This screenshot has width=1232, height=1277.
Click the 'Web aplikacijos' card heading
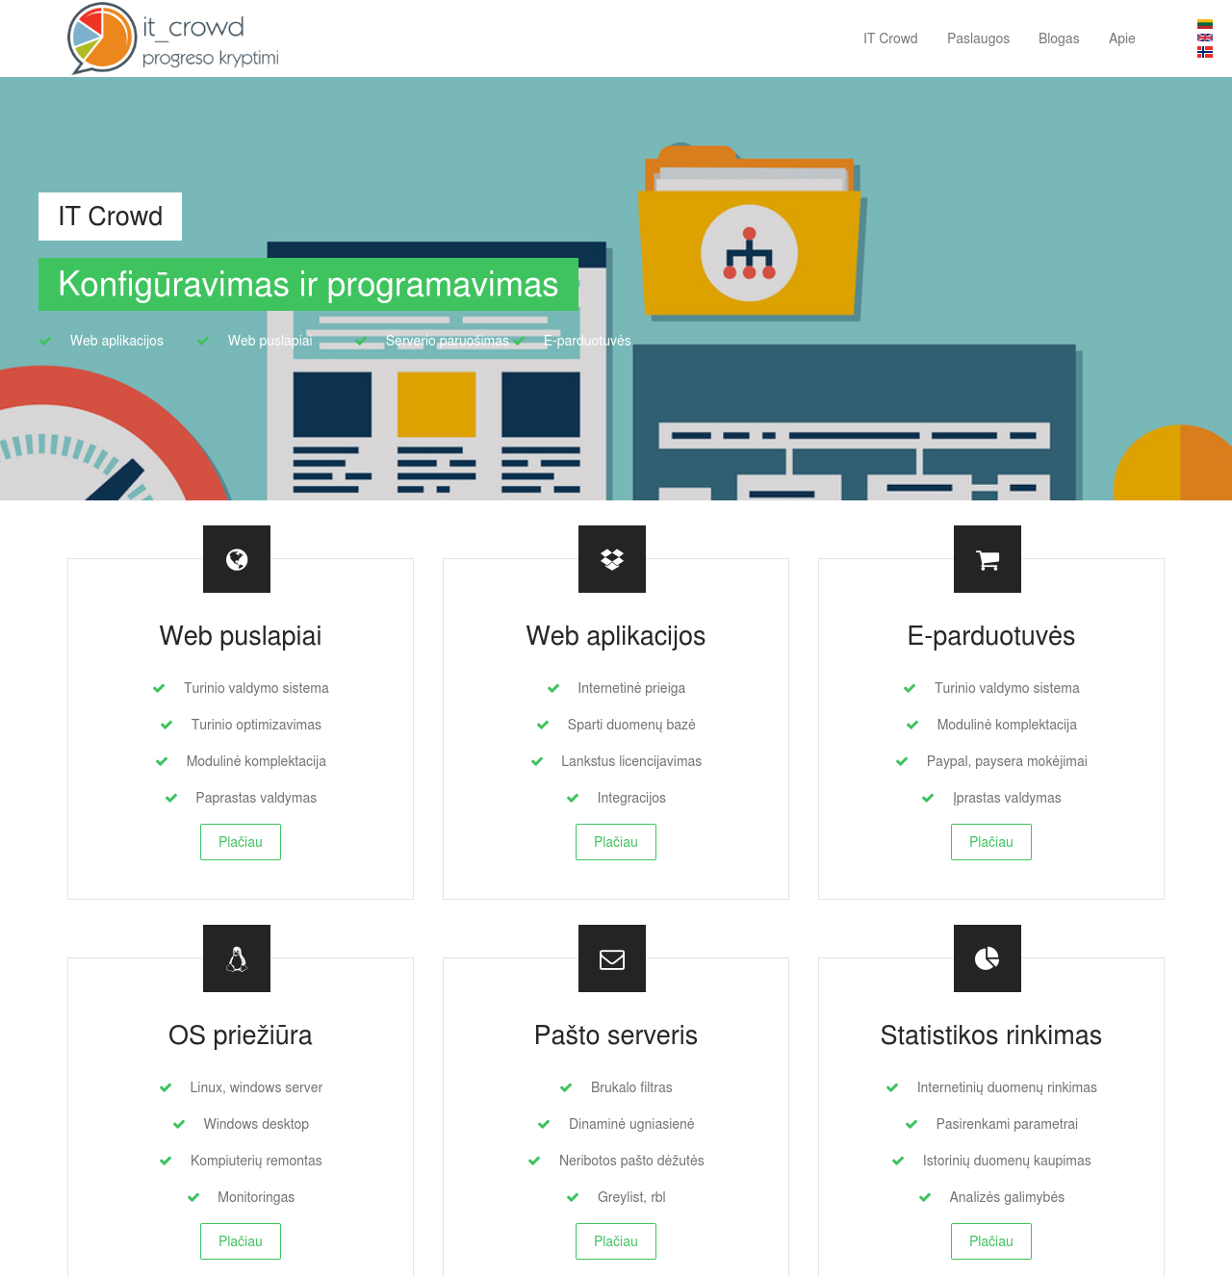click(616, 636)
